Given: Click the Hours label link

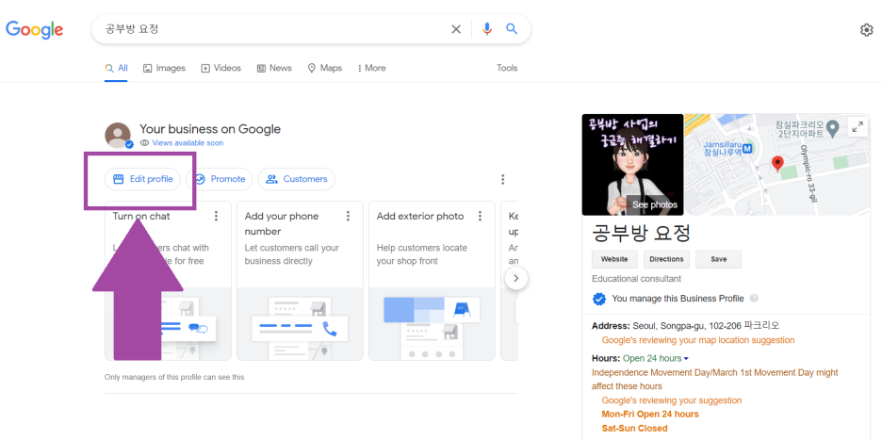Looking at the screenshot, I should (x=606, y=358).
